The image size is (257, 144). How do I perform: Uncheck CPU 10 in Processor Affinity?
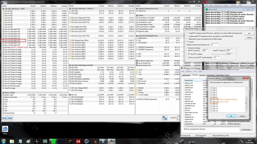[x=211, y=99]
